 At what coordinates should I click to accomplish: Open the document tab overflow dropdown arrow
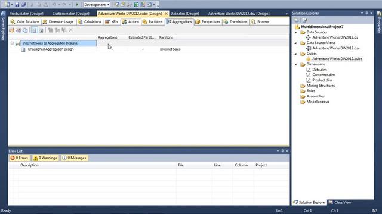(286, 14)
